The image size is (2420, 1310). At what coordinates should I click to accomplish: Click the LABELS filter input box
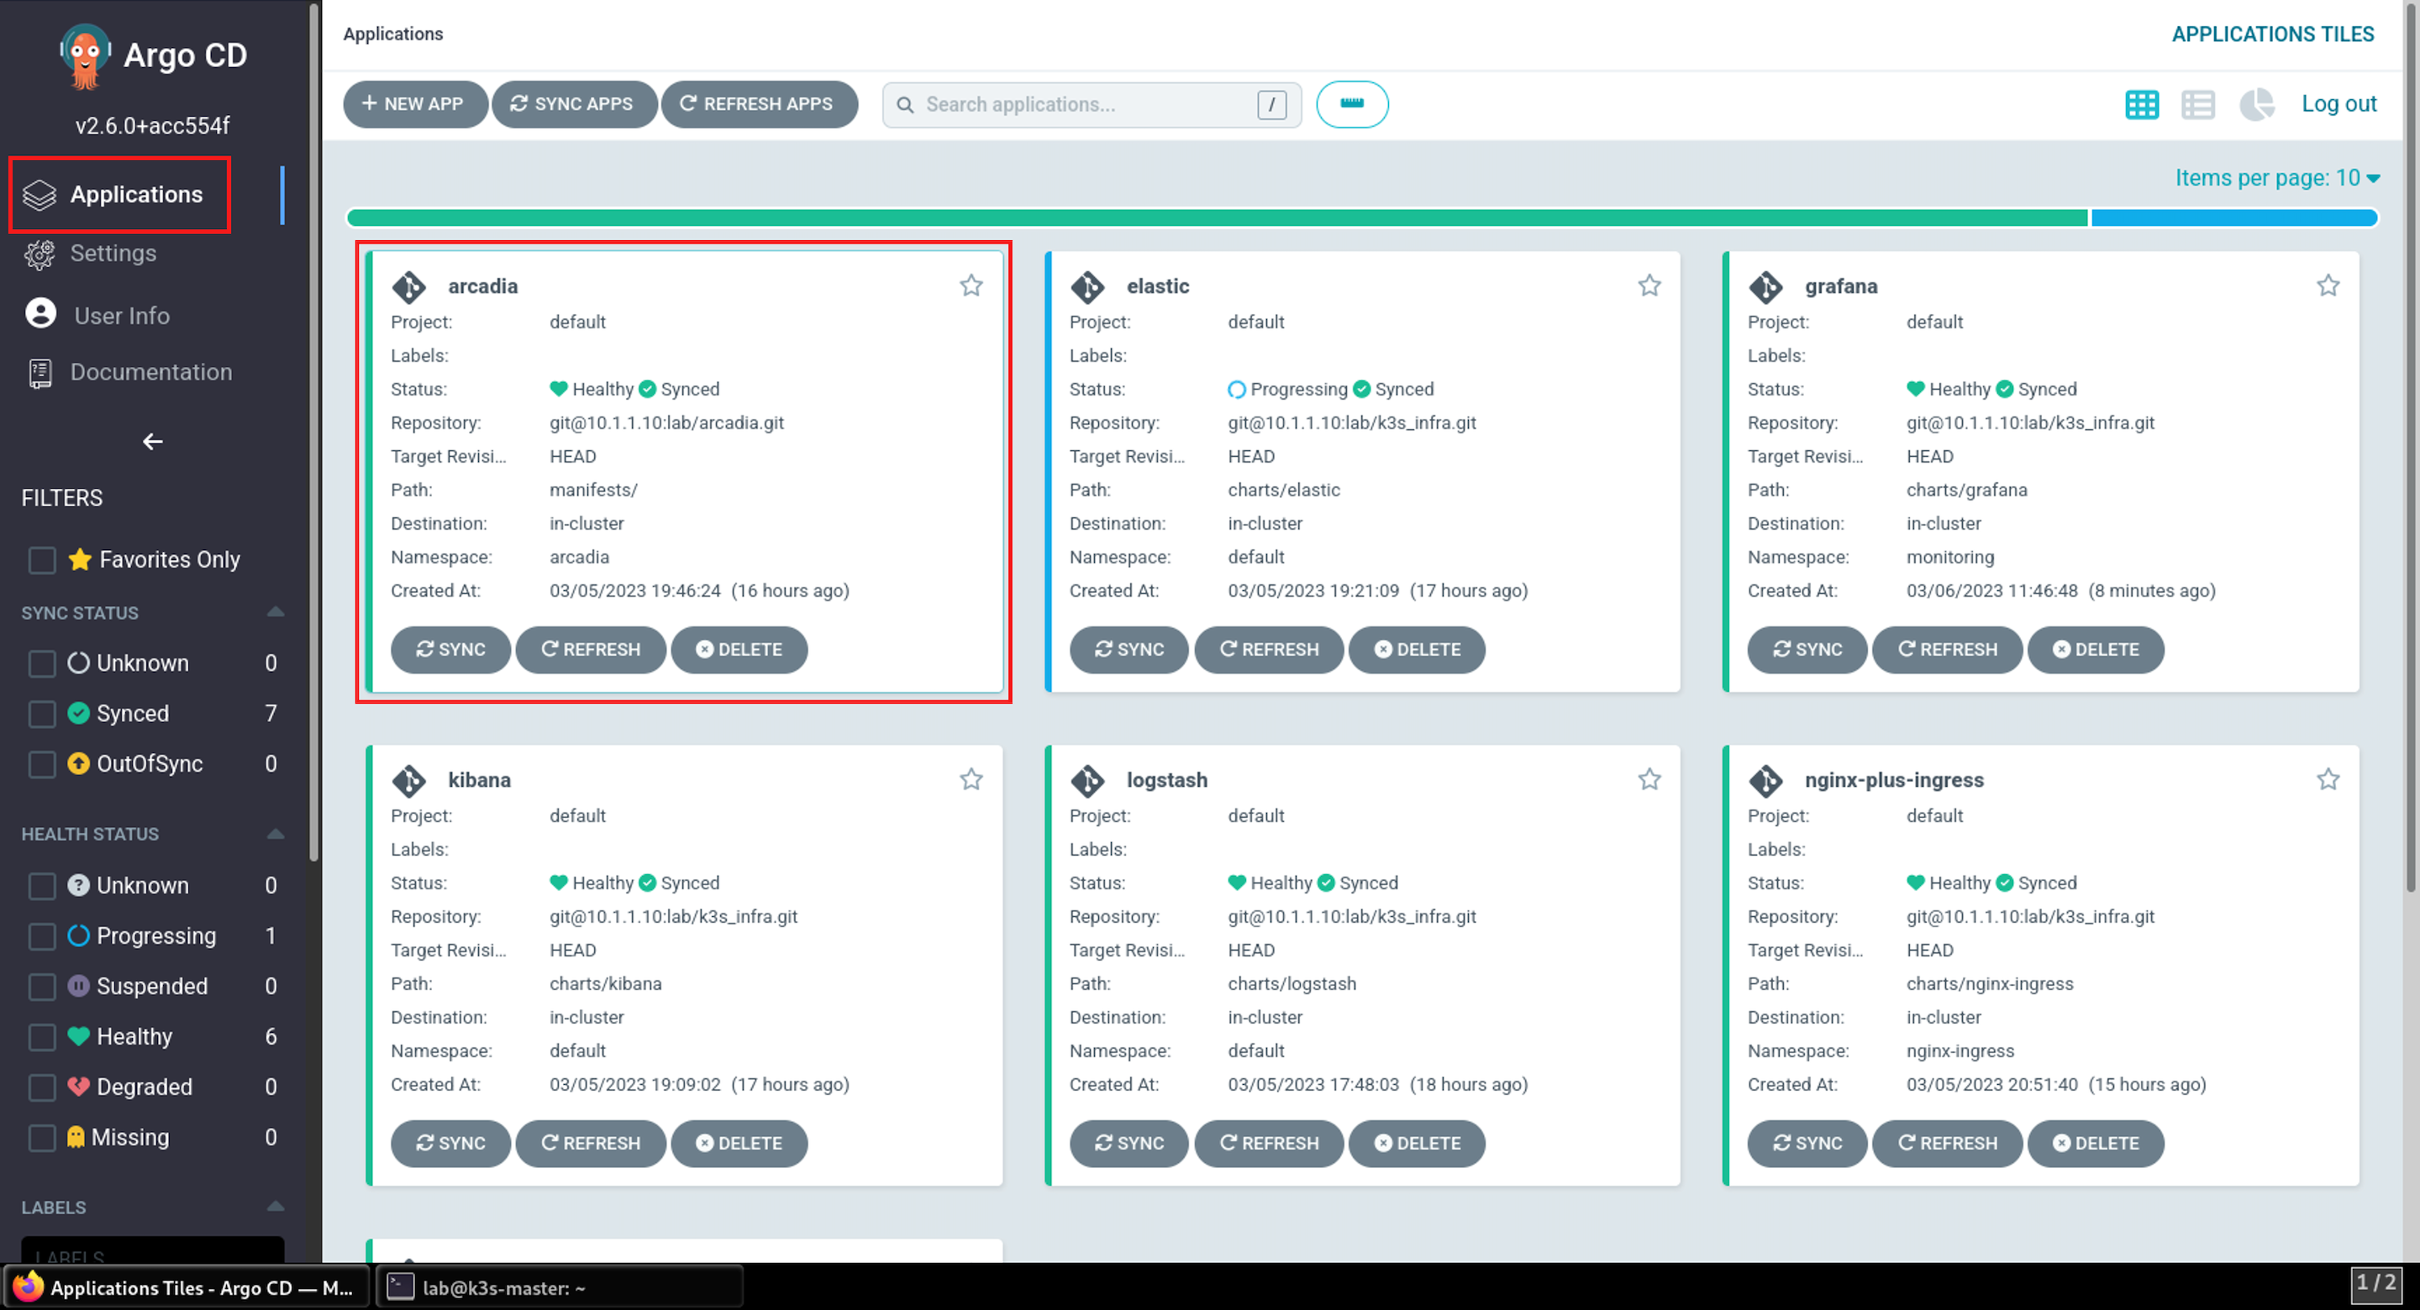(152, 1250)
